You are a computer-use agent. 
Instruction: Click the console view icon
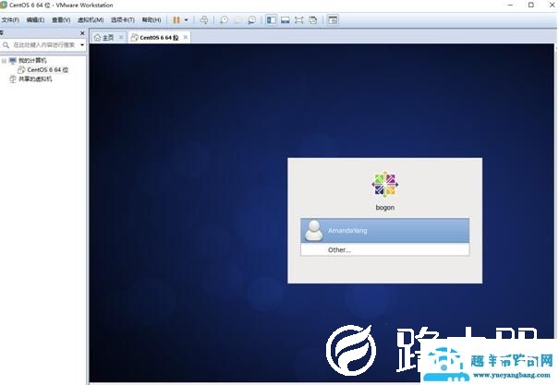pos(333,19)
